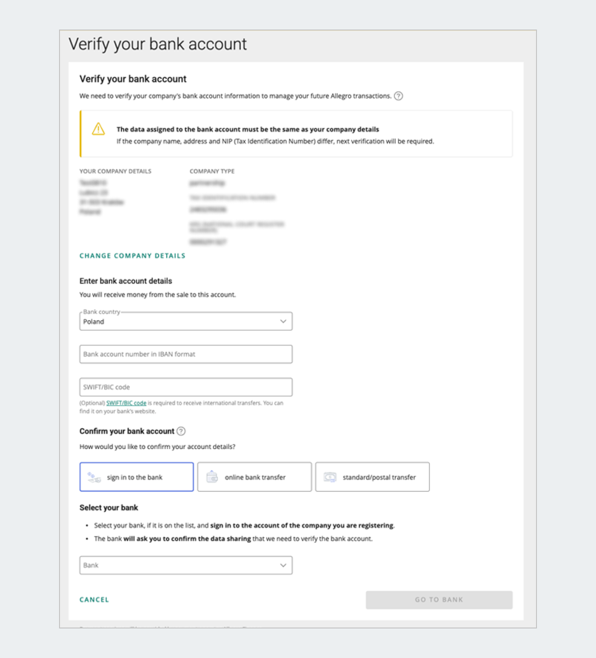This screenshot has height=658, width=596.
Task: Expand the Bank selection dropdown
Action: [x=185, y=565]
